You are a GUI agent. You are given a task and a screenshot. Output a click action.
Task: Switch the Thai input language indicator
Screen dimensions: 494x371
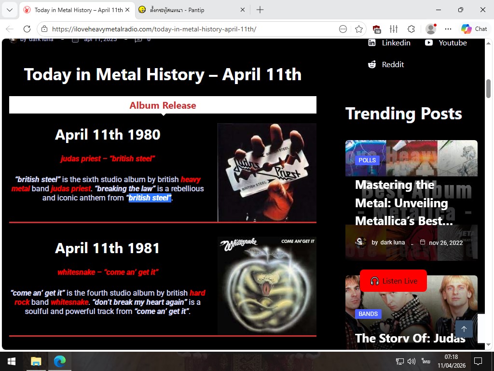pos(426,361)
